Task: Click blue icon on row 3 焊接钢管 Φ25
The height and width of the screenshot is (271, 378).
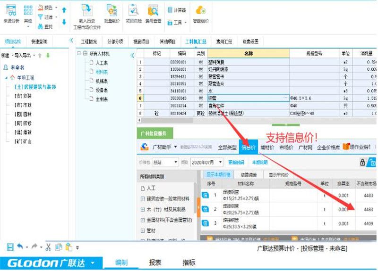Action: 205,223
